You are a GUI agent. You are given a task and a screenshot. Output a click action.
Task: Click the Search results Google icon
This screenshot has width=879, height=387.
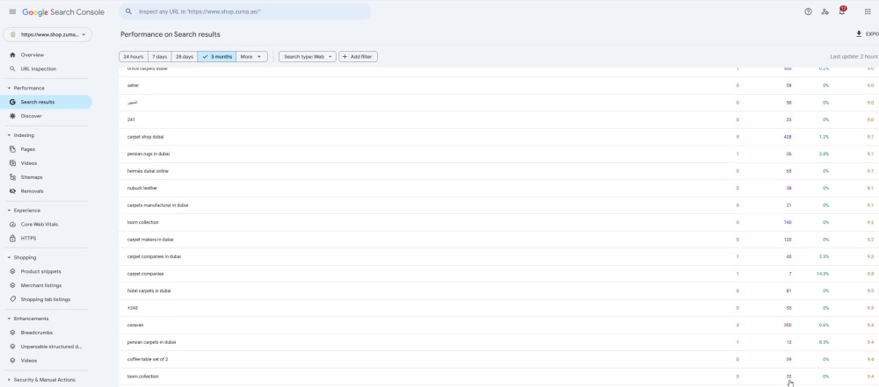[x=12, y=102]
